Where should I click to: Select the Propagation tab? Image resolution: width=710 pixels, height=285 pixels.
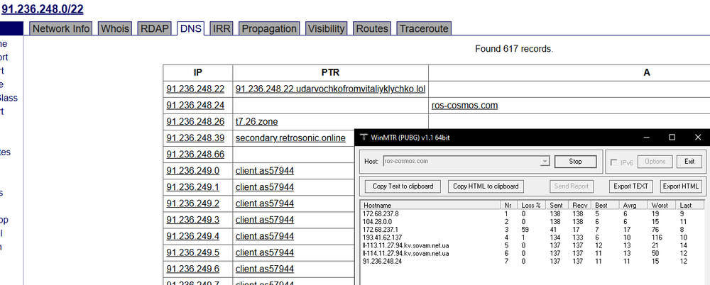click(x=268, y=28)
